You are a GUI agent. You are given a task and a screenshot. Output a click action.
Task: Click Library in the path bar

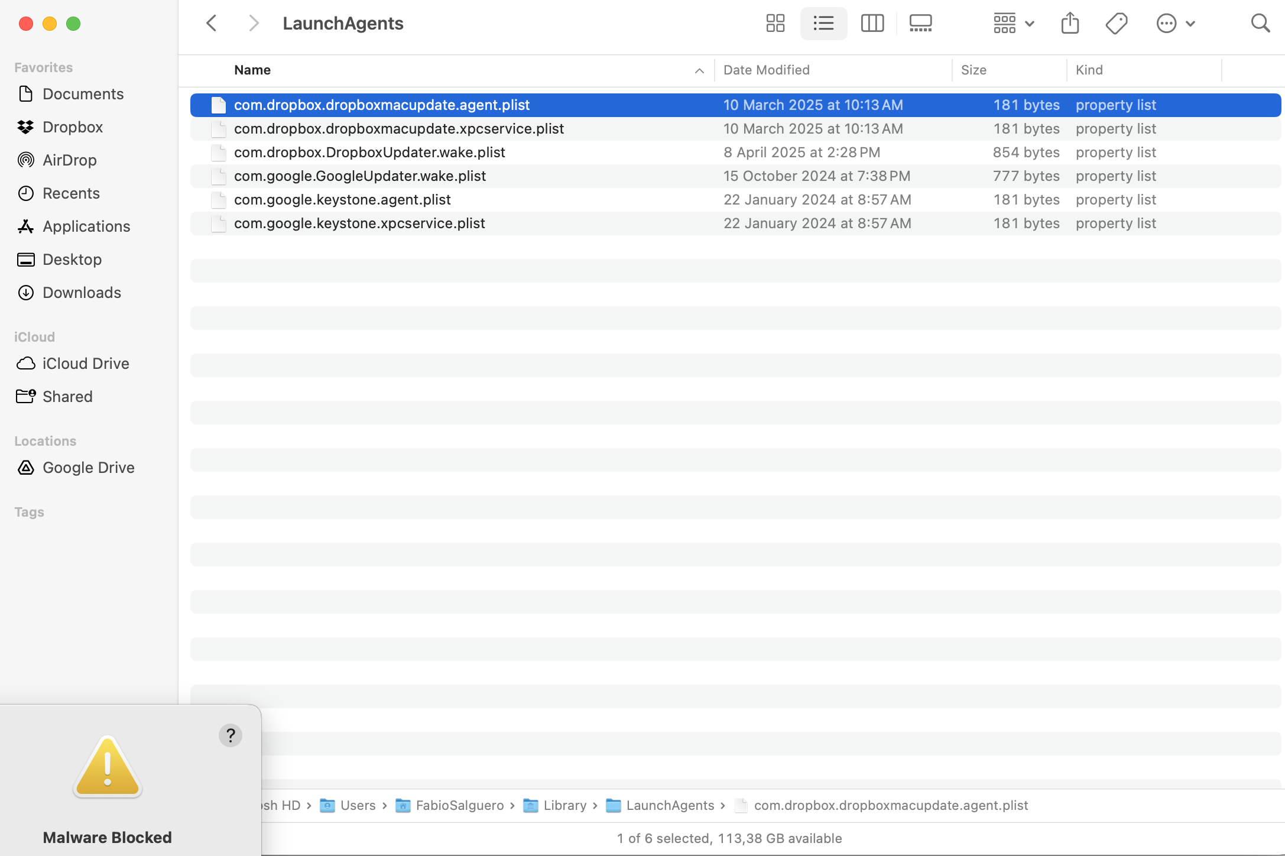click(564, 805)
